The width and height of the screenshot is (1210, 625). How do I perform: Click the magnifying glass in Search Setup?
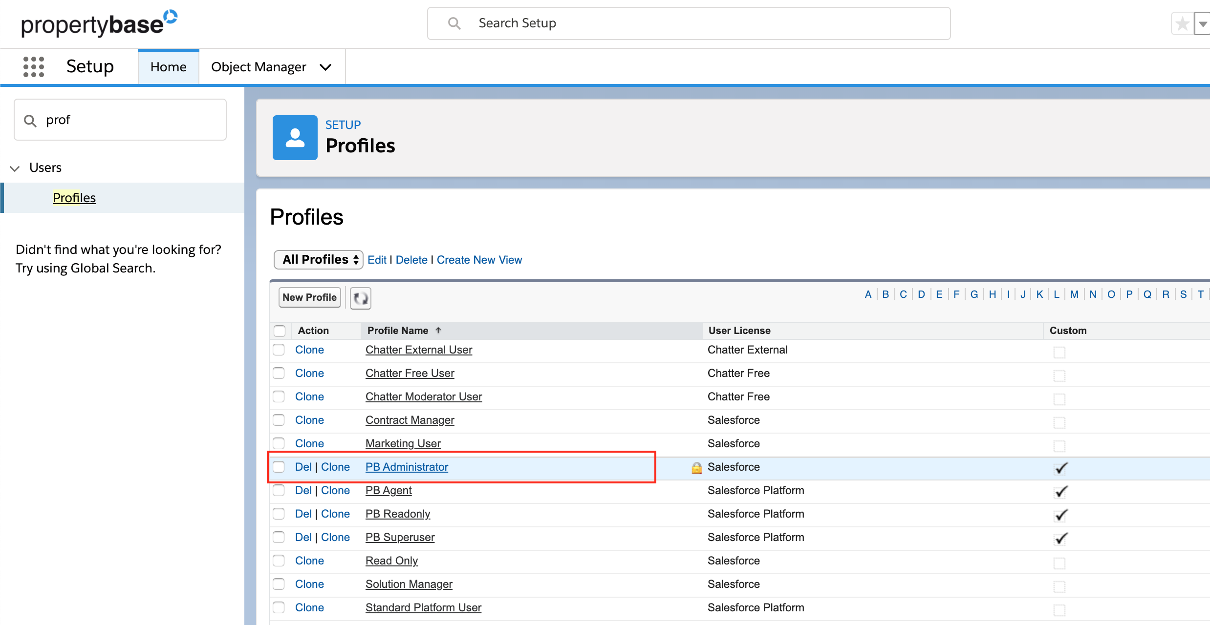click(454, 23)
